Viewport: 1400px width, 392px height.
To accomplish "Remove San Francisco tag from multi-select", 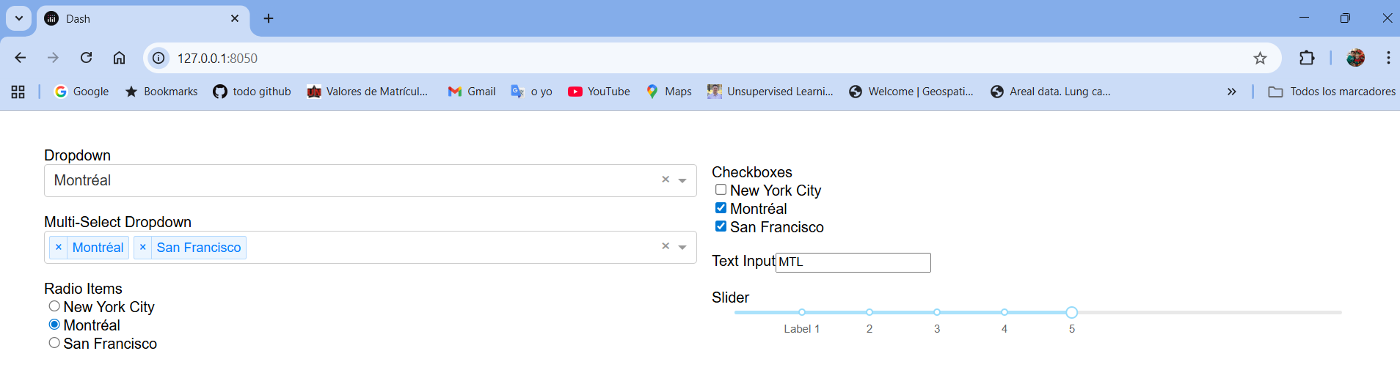I will click(143, 248).
